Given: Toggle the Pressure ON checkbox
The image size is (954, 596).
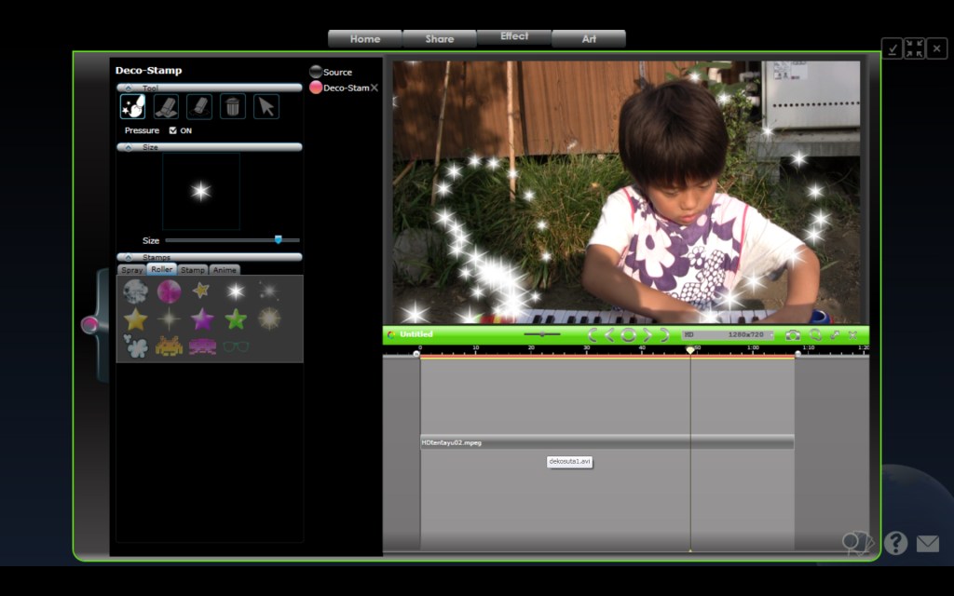Looking at the screenshot, I should click(x=172, y=130).
